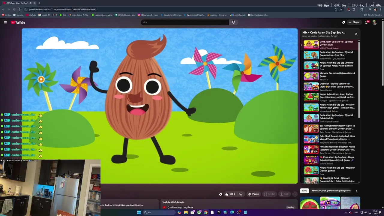Open Chrome from the taskbar
The image size is (384, 216).
point(205,212)
